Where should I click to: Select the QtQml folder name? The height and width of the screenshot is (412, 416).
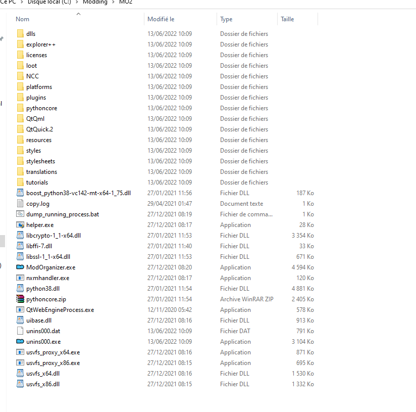(35, 119)
